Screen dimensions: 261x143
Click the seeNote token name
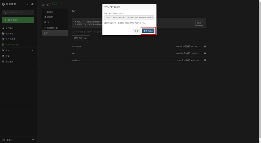(76, 60)
